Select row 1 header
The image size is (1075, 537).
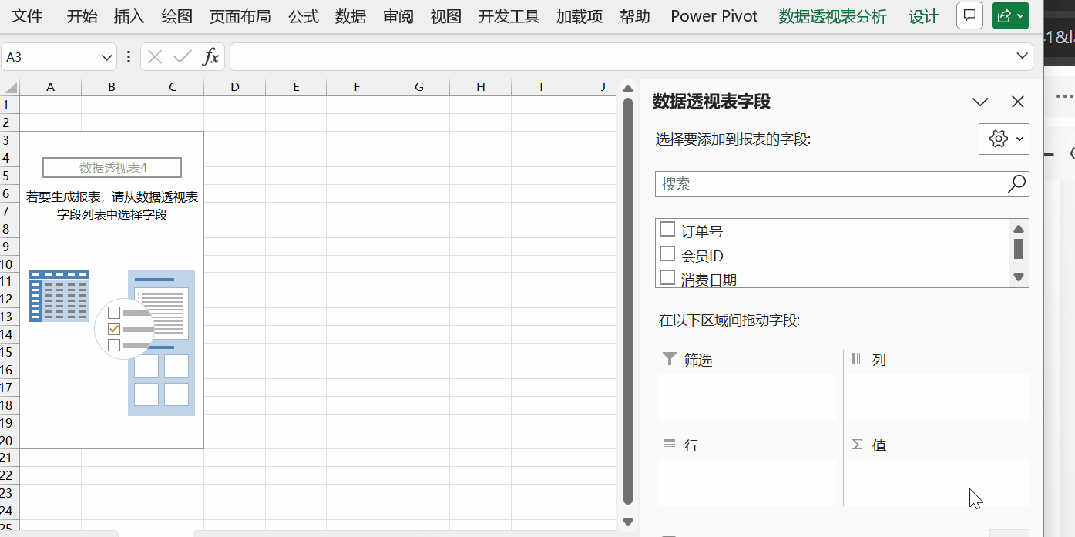[9, 104]
